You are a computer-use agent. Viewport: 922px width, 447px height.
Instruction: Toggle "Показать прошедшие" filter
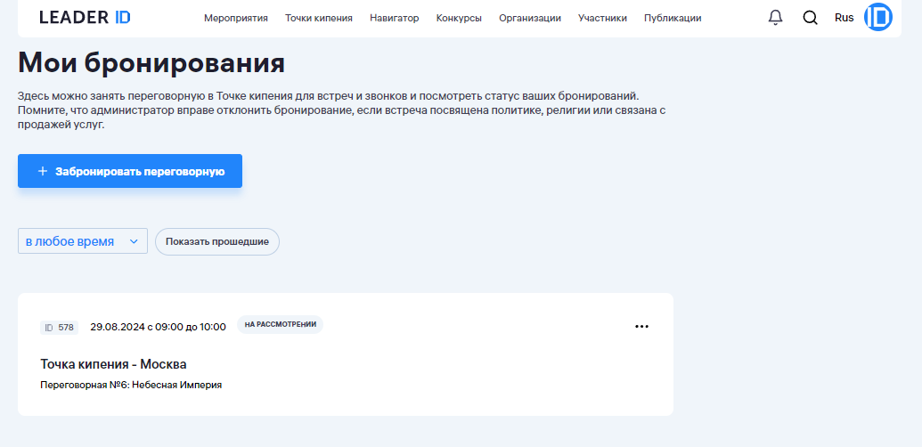click(x=216, y=241)
